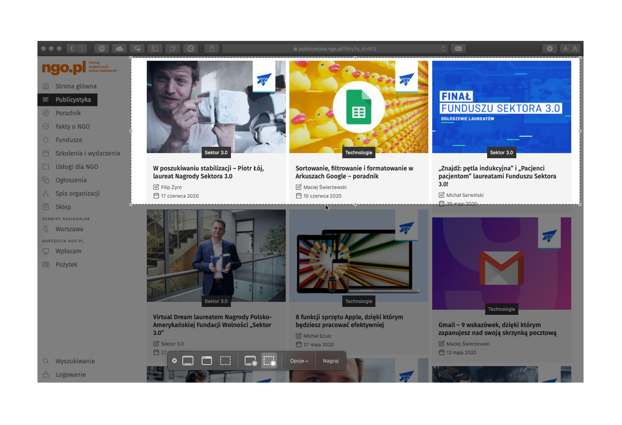Image resolution: width=622 pixels, height=425 pixels.
Task: Open Publicystyka in the sidebar menu
Action: [73, 100]
